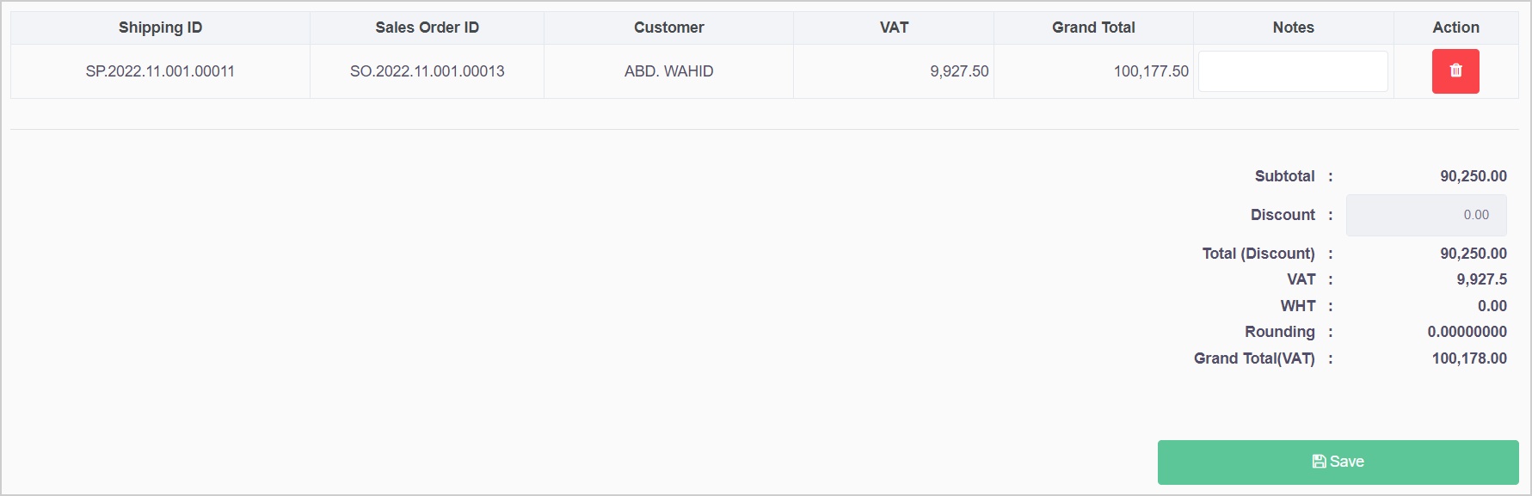Click the VAT column header
1532x496 pixels.
[894, 28]
